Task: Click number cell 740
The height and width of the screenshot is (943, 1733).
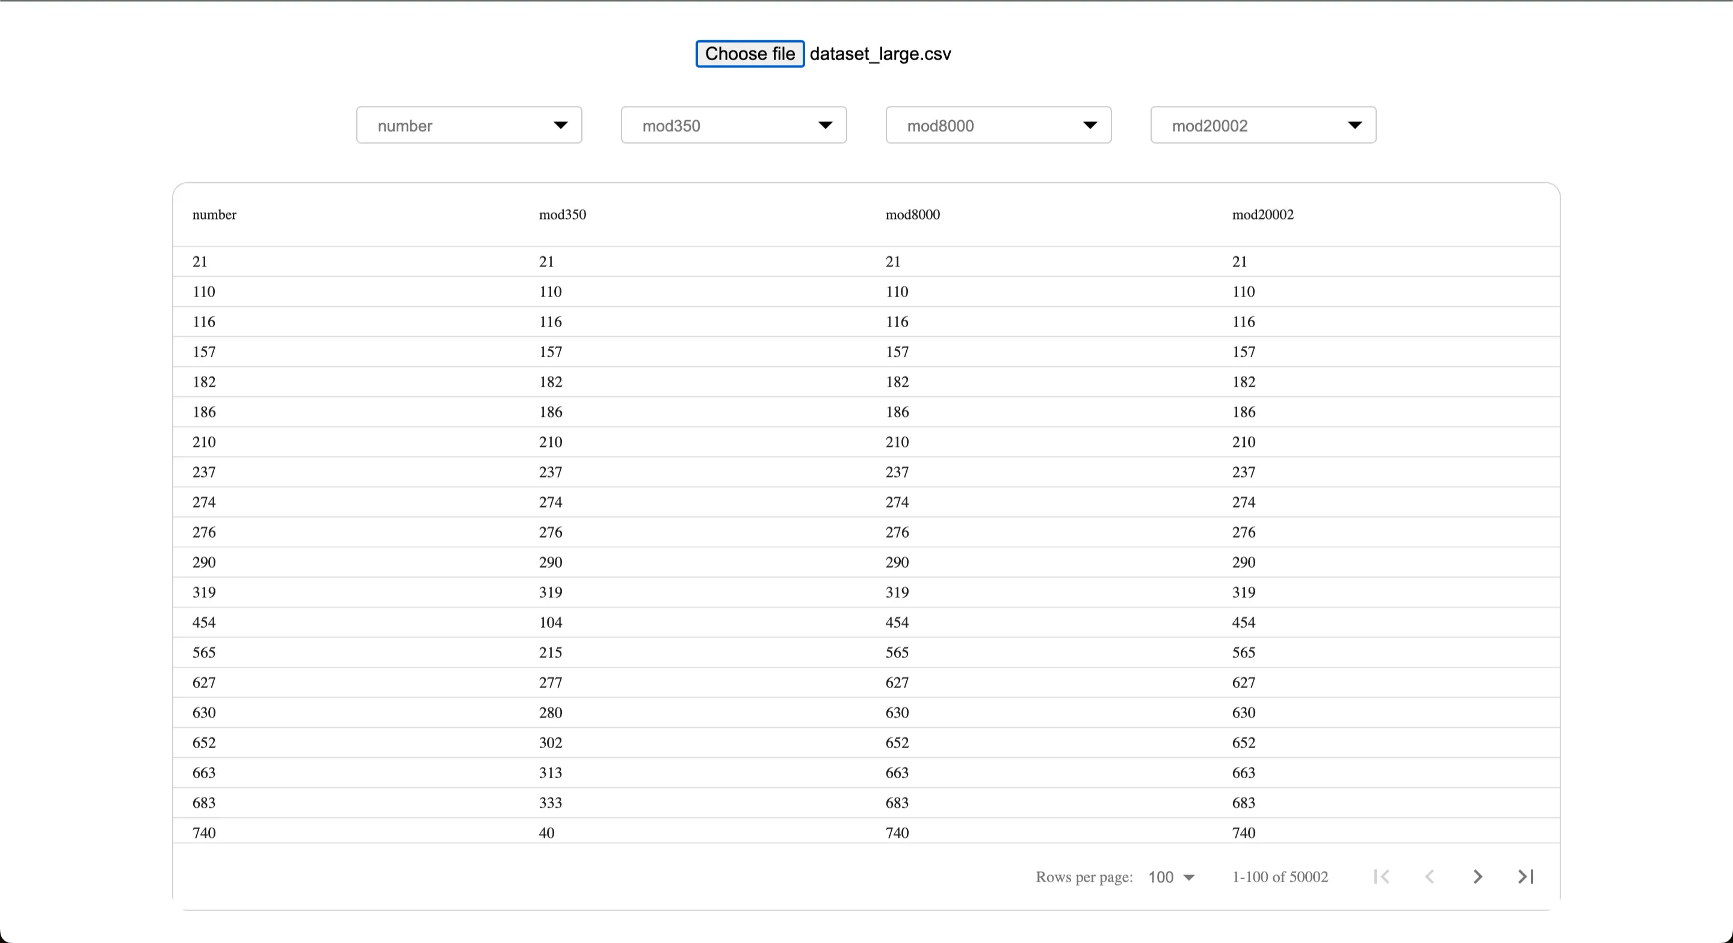Action: click(x=204, y=833)
